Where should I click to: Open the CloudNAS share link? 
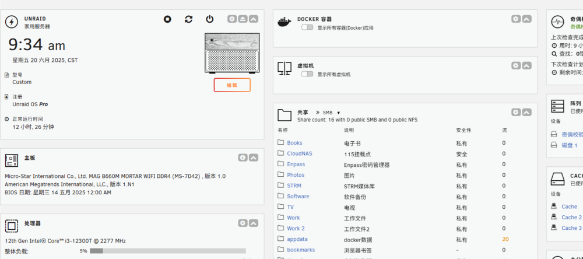(300, 153)
